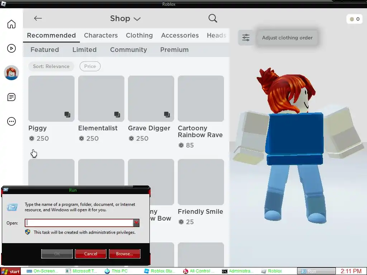
Task: Open the Accessories tab
Action: [180, 35]
